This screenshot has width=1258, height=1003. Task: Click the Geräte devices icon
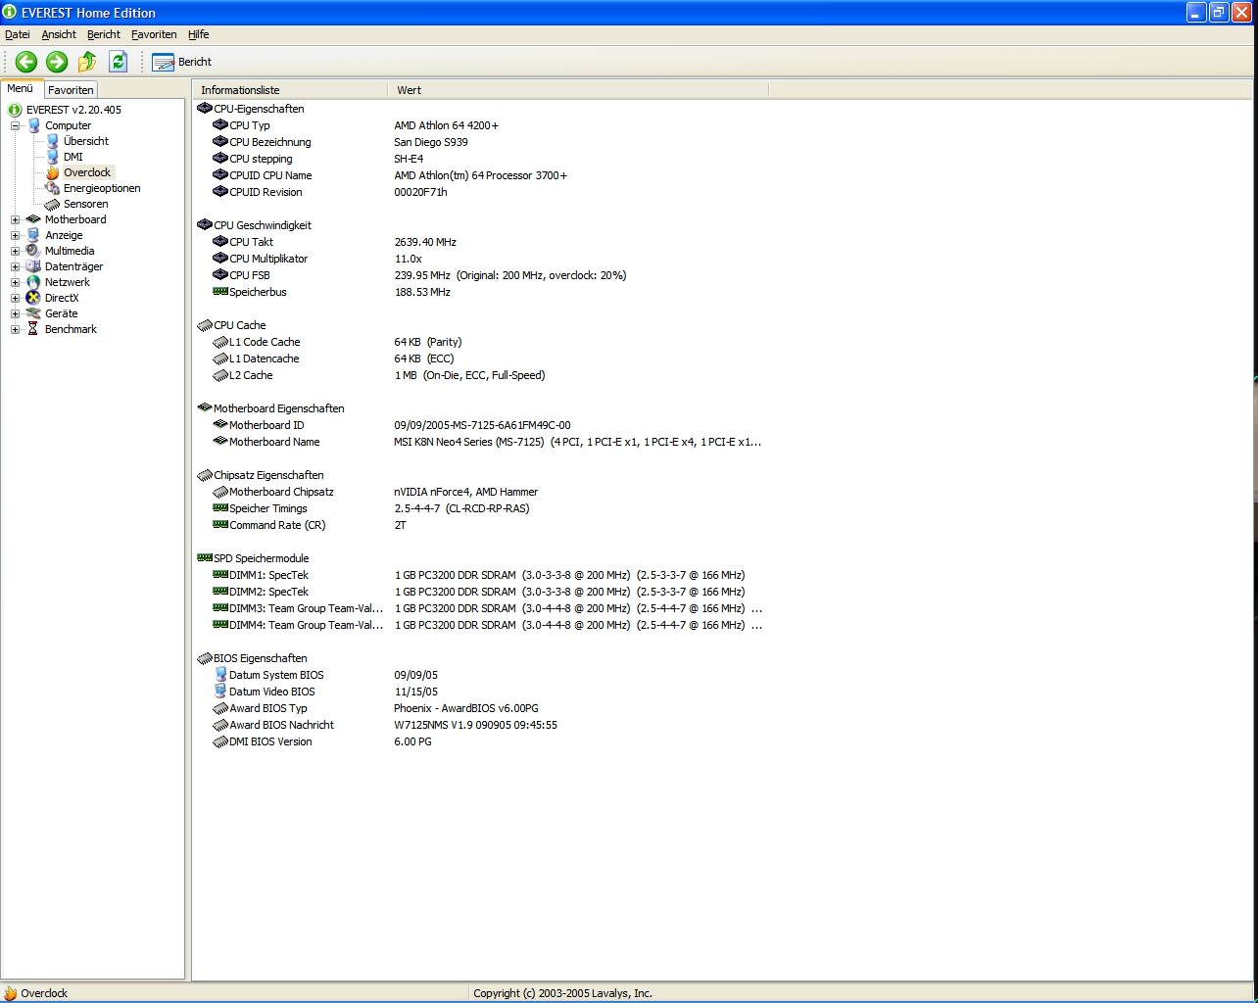(x=33, y=313)
